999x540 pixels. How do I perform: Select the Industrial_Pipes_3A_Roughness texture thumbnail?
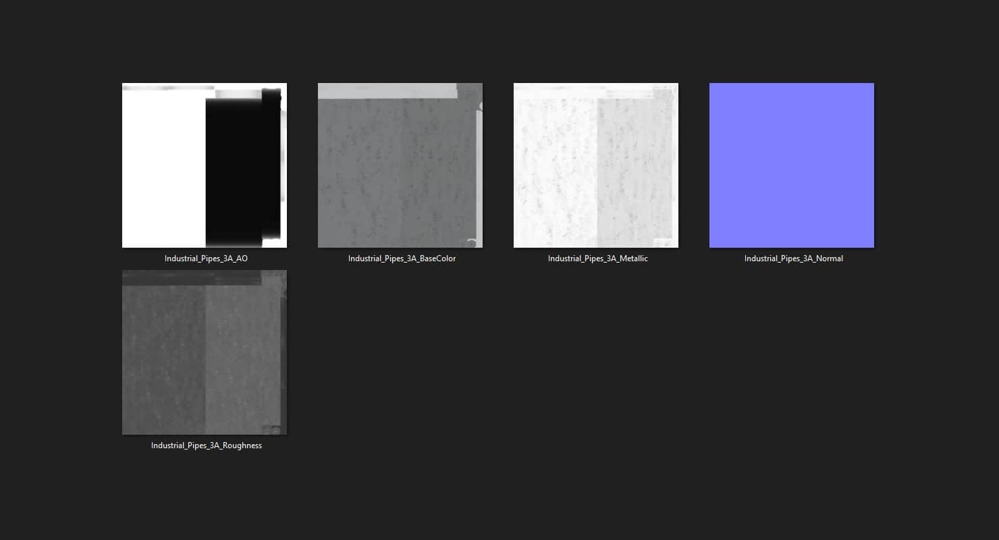tap(204, 352)
